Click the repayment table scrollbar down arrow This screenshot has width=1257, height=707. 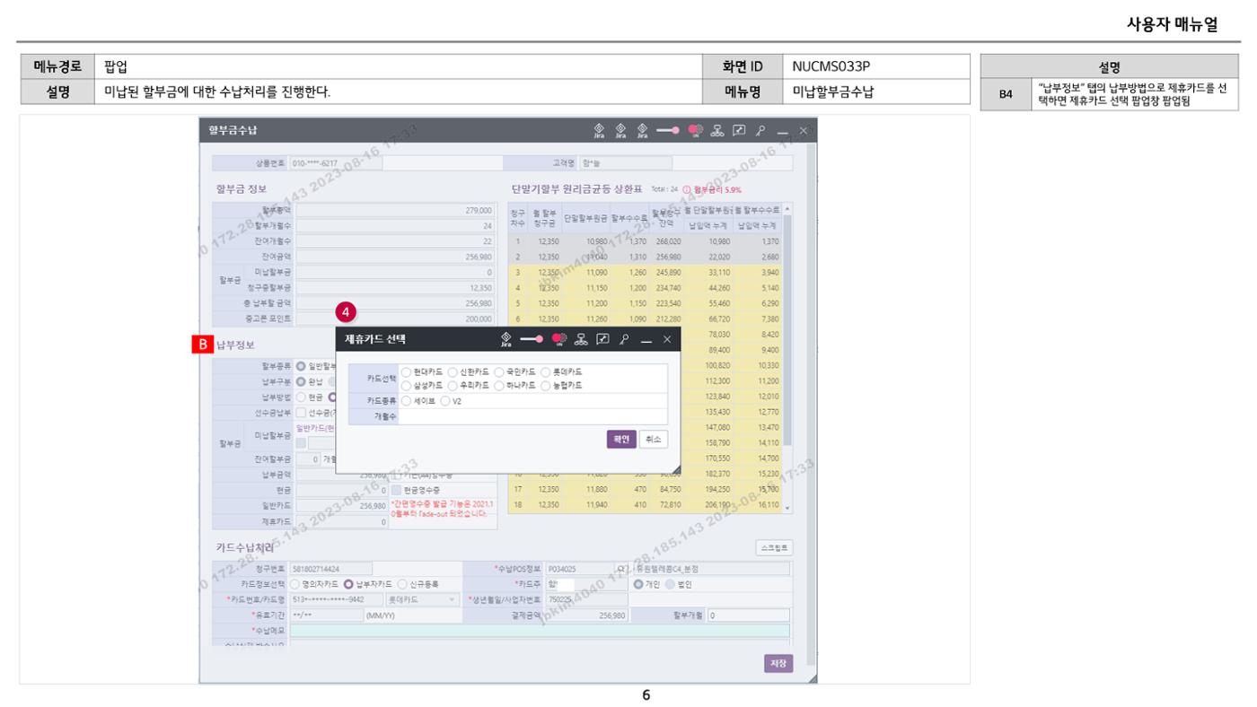(787, 509)
